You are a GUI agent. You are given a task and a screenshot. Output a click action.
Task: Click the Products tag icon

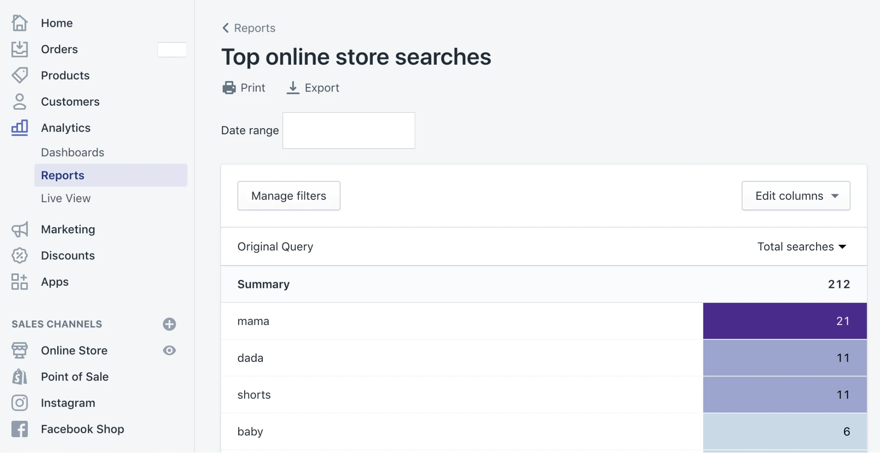pos(19,75)
